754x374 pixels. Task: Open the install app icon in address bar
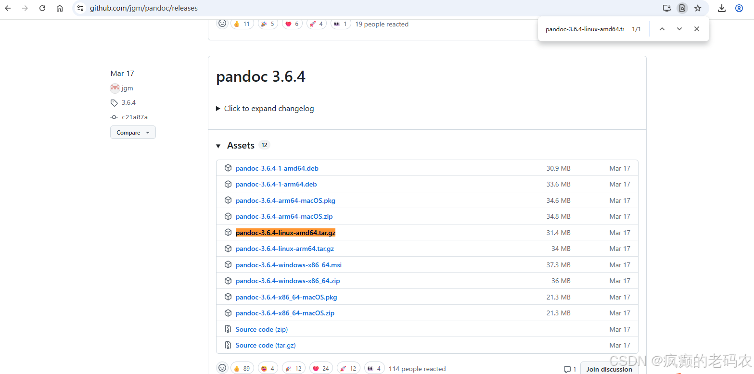666,8
